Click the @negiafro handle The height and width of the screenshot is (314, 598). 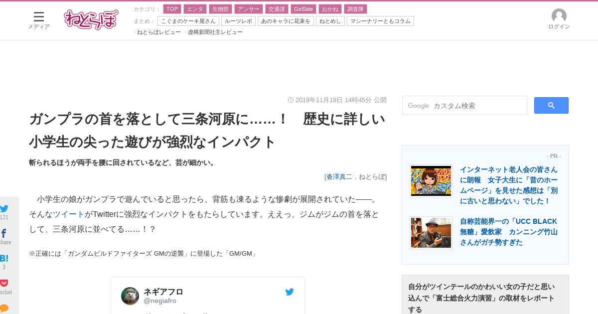[160, 301]
